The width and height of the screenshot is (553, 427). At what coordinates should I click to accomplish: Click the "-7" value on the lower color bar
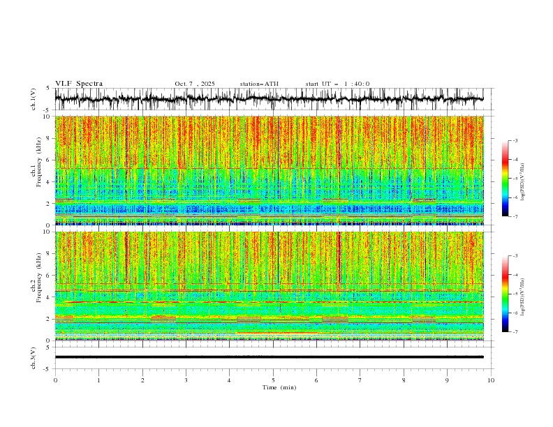coord(515,332)
